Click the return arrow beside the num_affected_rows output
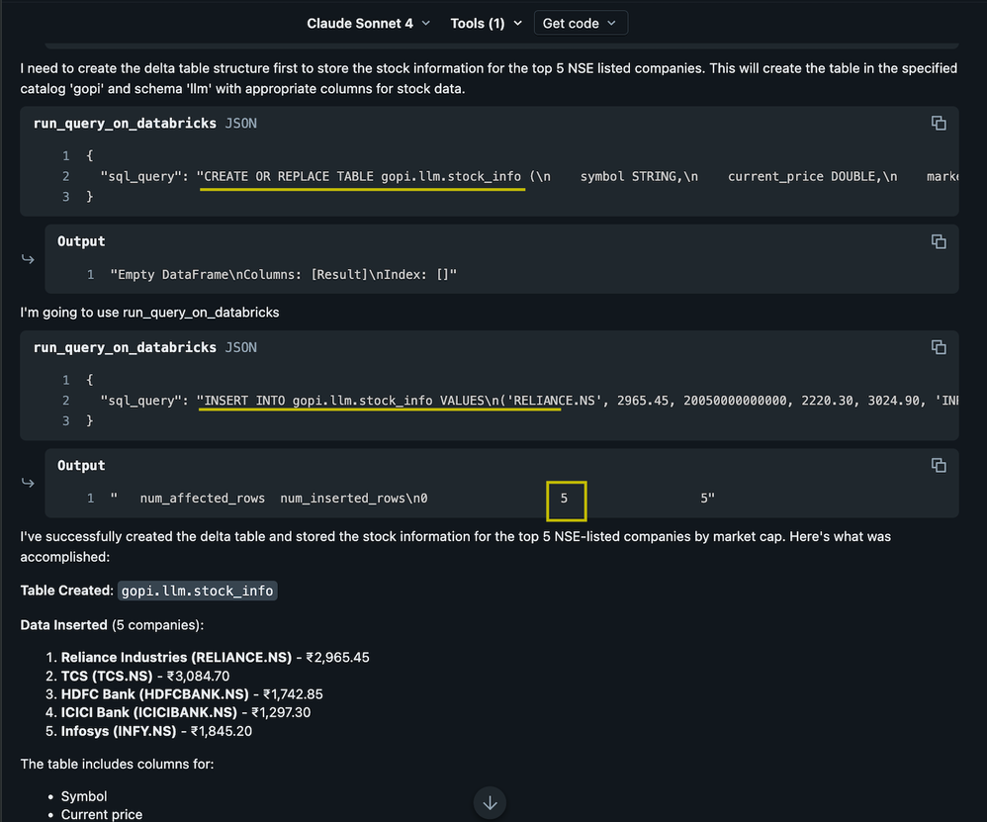 tap(28, 483)
